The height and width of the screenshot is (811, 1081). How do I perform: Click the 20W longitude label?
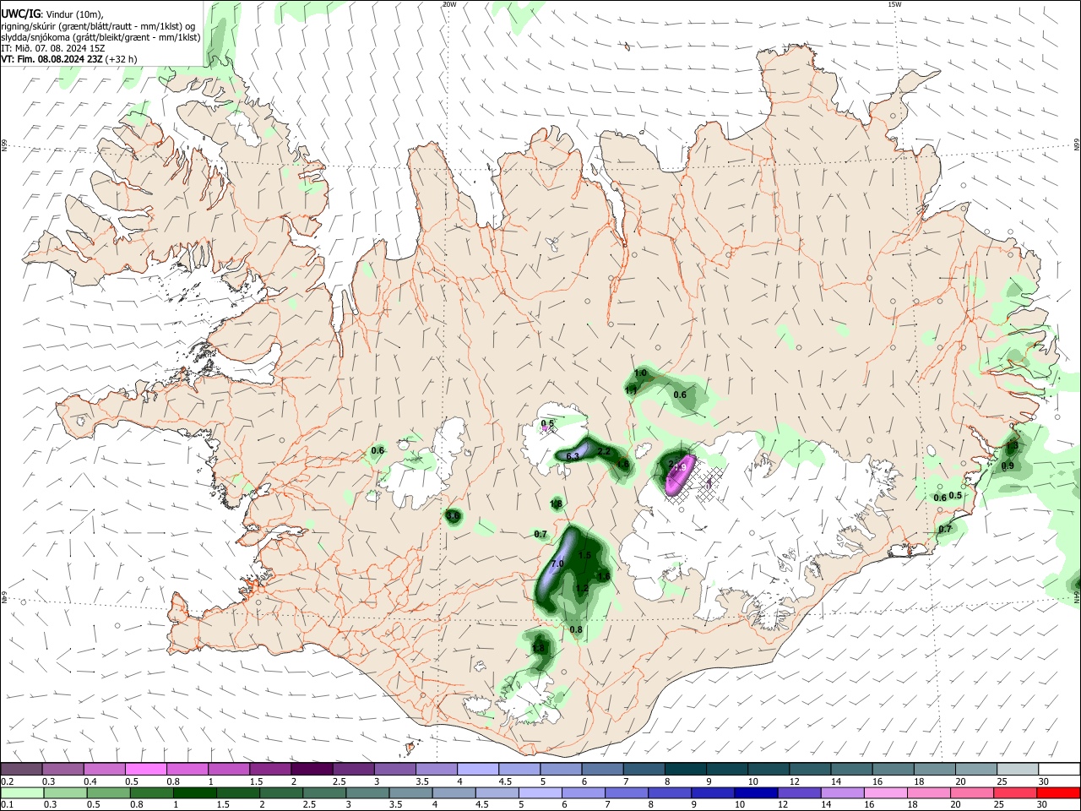449,4
